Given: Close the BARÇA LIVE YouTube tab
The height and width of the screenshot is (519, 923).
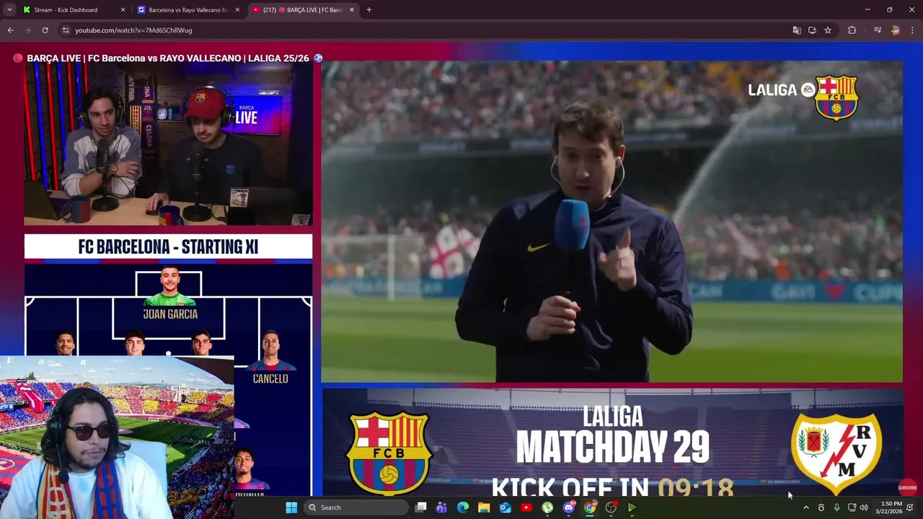Looking at the screenshot, I should (x=352, y=10).
